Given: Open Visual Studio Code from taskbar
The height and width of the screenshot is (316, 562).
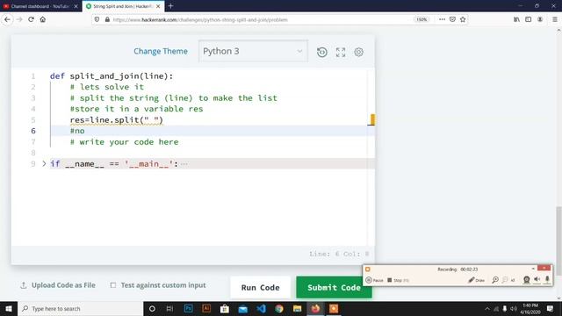Looking at the screenshot, I should click(262, 308).
